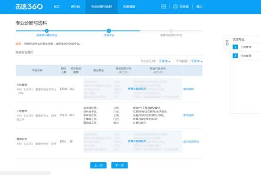The image size is (261, 175).
Task: Open 专业对口率 sort dropdown
Action: 165,61
